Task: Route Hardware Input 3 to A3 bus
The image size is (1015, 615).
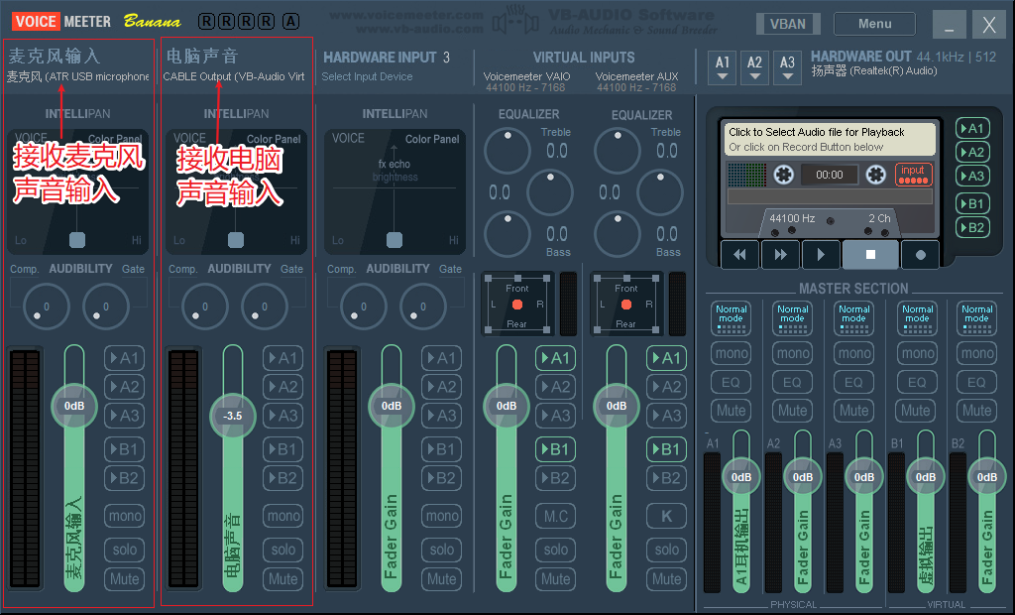Action: tap(441, 416)
